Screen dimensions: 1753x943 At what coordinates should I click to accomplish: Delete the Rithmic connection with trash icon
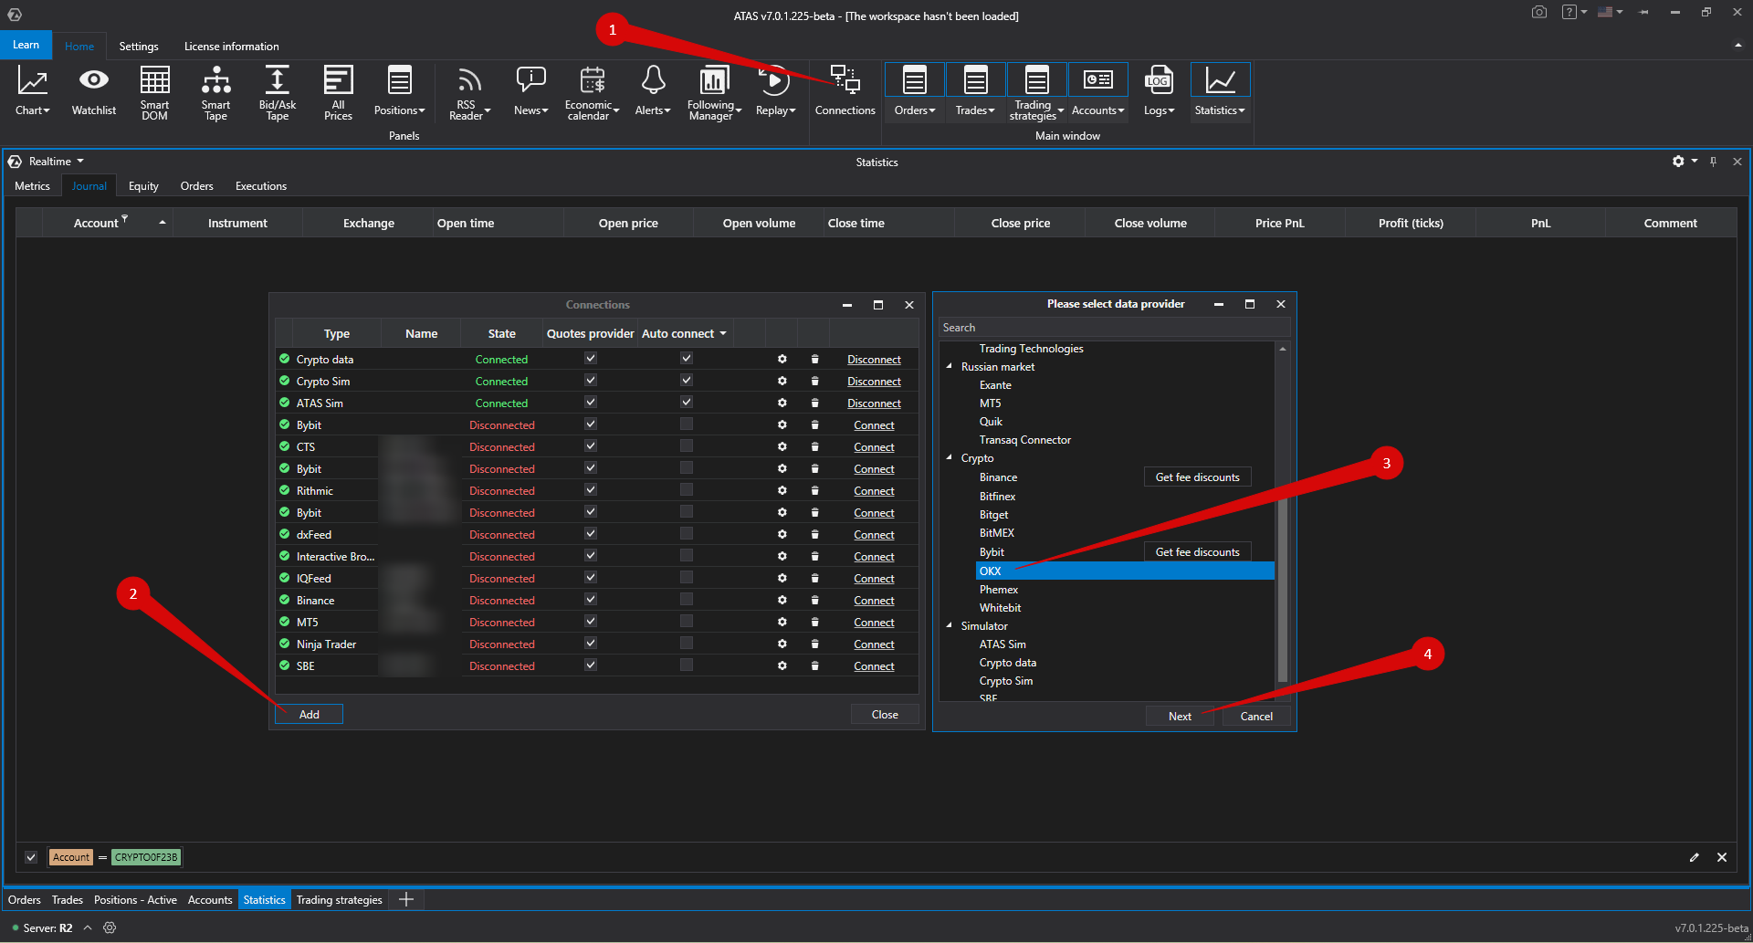(x=814, y=491)
